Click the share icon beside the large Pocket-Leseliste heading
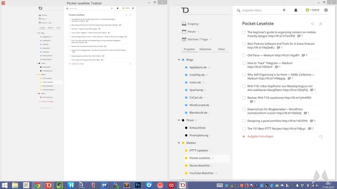The height and width of the screenshot is (189, 337). click(x=312, y=24)
